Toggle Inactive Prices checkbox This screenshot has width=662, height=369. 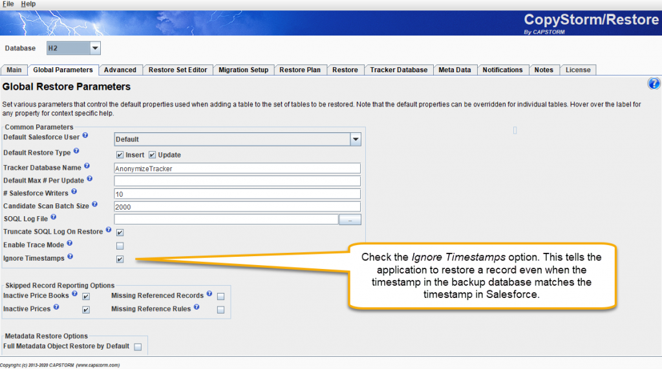pyautogui.click(x=86, y=310)
